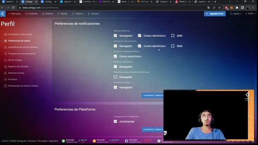Click the BCH/USD ticker coin icon
This screenshot has height=145, width=258.
click(63, 141)
